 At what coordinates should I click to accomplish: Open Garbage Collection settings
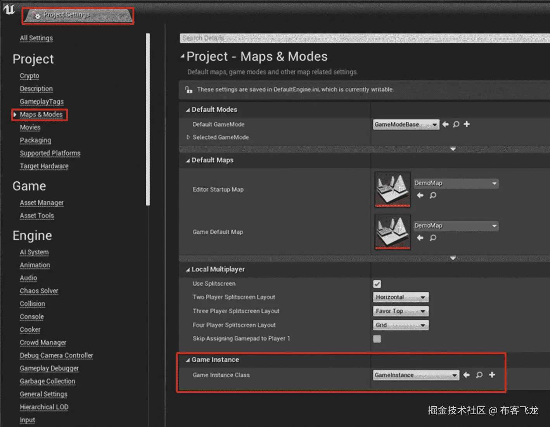47,381
